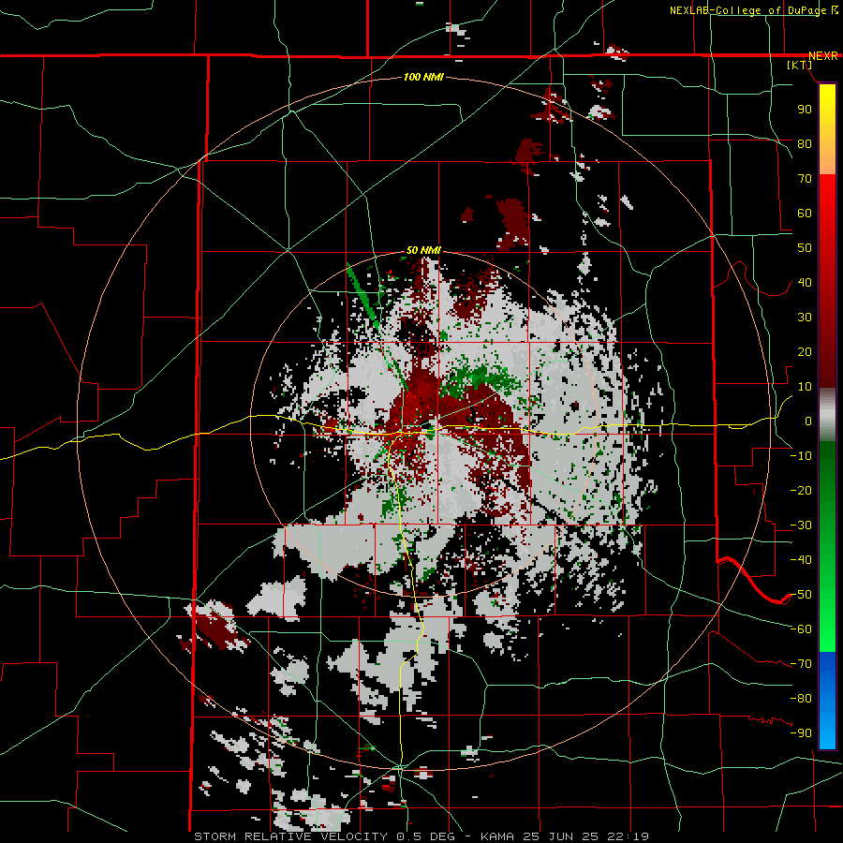Screen dimensions: 843x843
Task: Click the -50 value on the velocity scale
Action: [801, 594]
